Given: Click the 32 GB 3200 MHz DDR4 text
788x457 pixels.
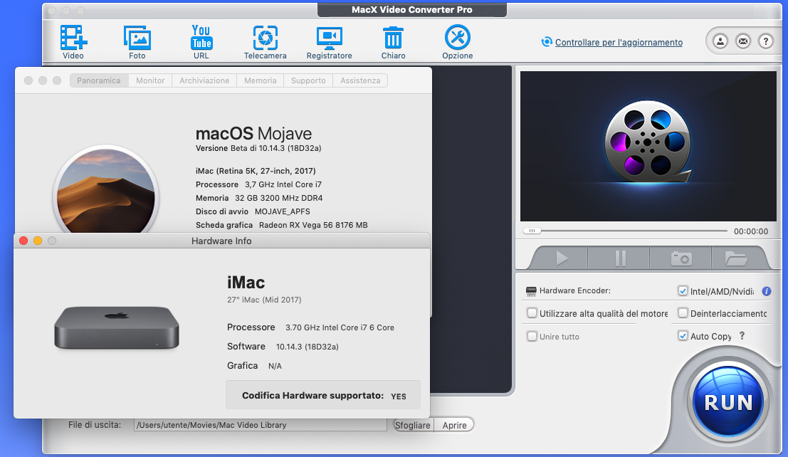Looking at the screenshot, I should coord(279,198).
